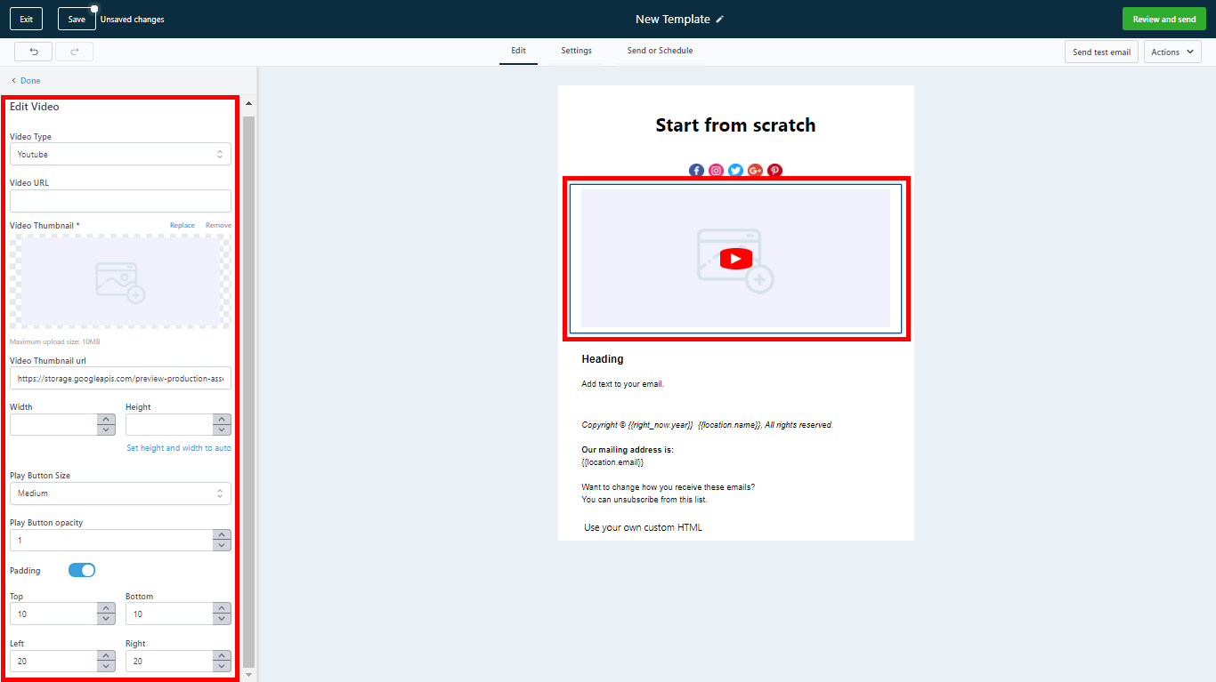Increase the Play Button opacity value
Screen dimensions: 1216x682
click(222, 535)
